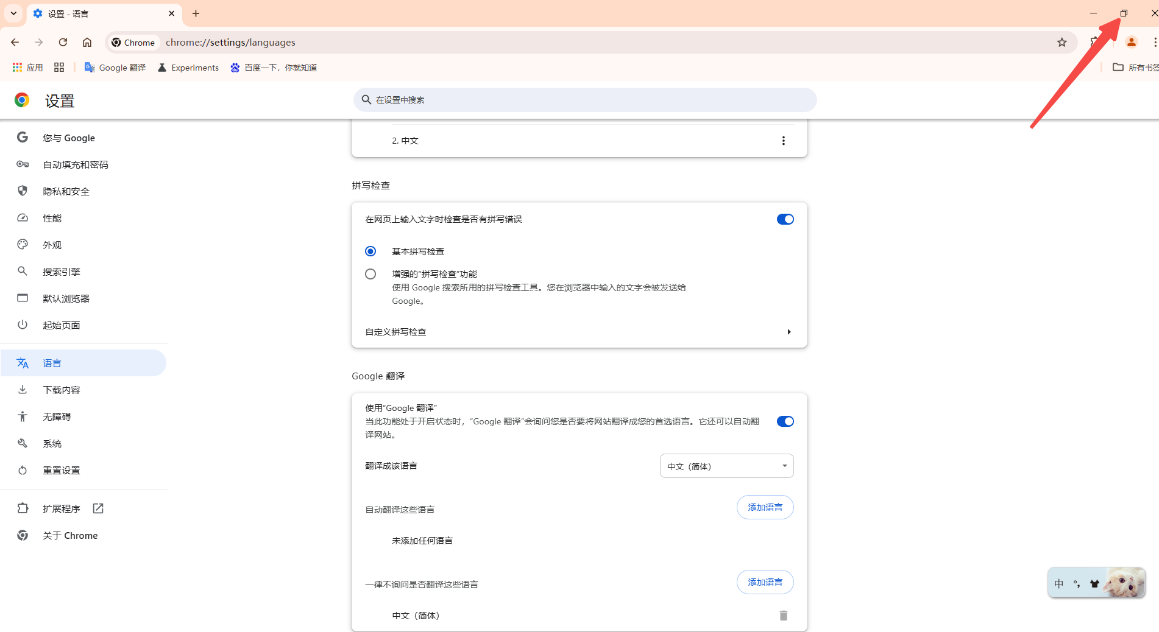Select 增强的"拼写检查"功能 radio button
Screen dimensions: 1159x632
[x=370, y=274]
